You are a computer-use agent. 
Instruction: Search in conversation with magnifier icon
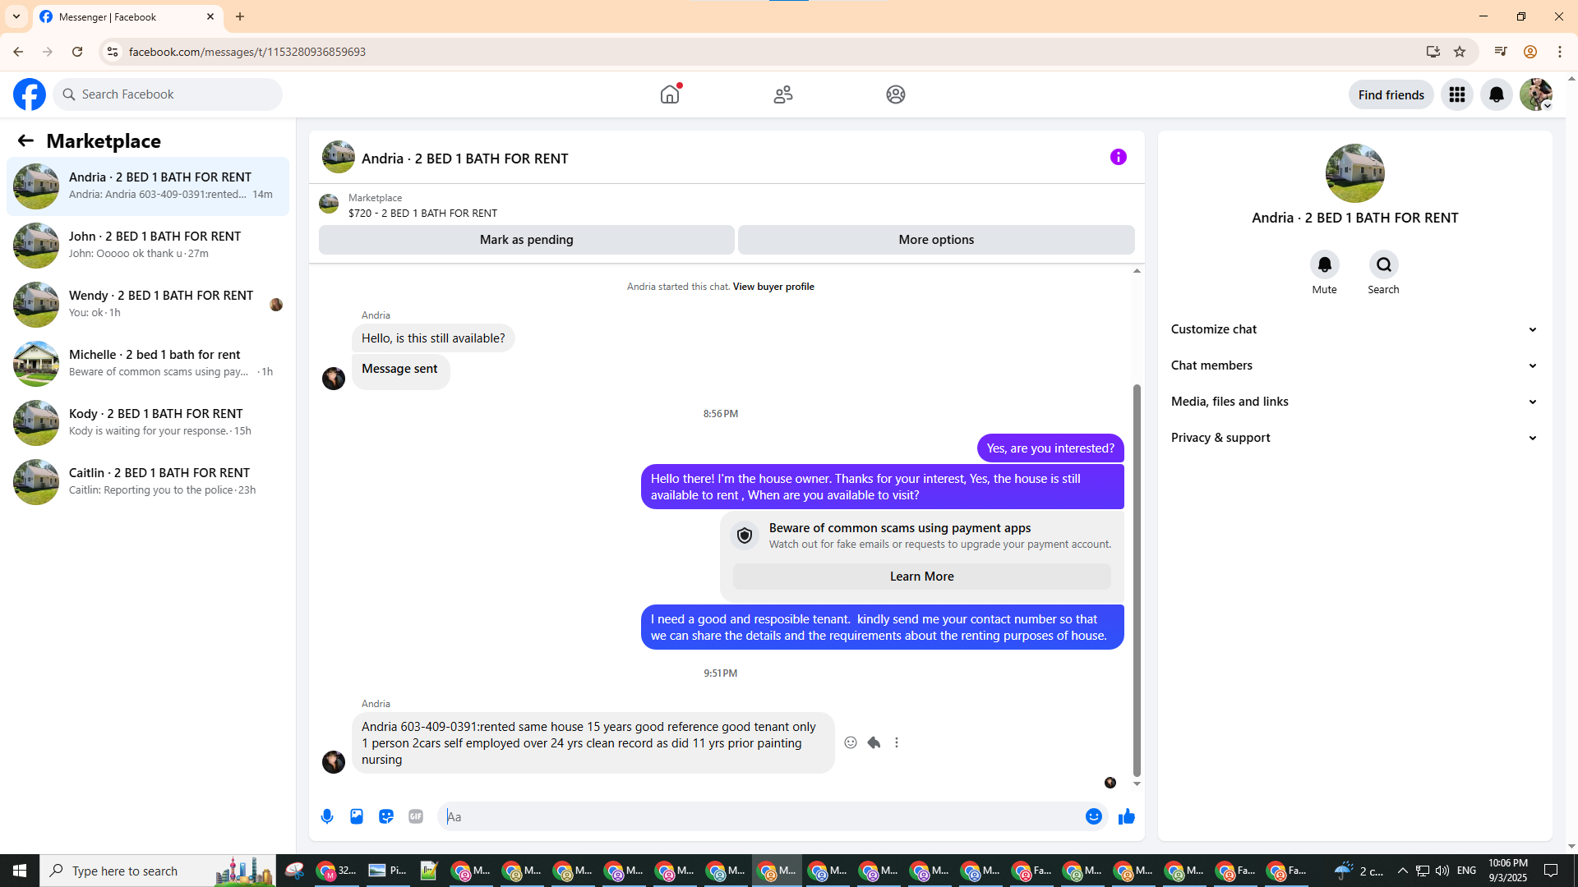coord(1384,264)
